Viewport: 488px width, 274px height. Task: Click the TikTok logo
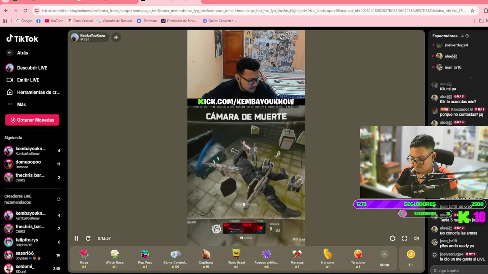click(x=22, y=38)
